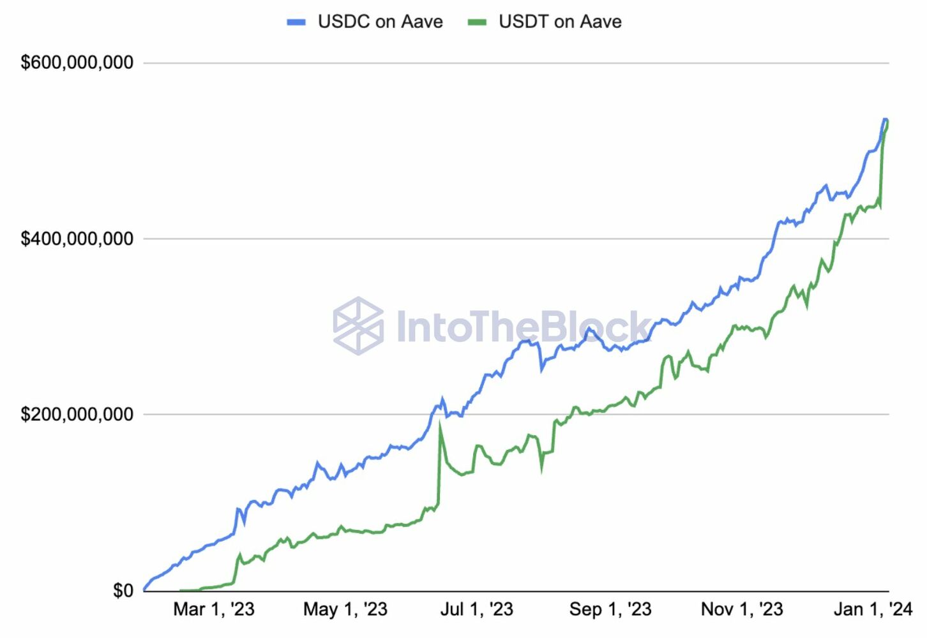Click the start of the blue USDC line
The width and height of the screenshot is (927, 638).
click(x=145, y=590)
